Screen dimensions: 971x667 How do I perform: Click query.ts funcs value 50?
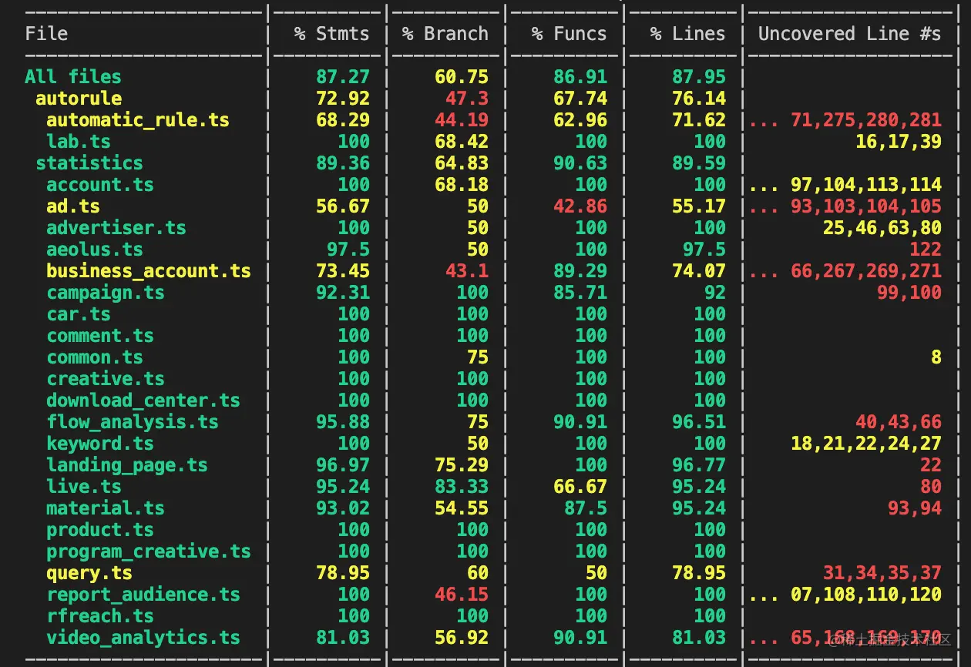tap(596, 573)
